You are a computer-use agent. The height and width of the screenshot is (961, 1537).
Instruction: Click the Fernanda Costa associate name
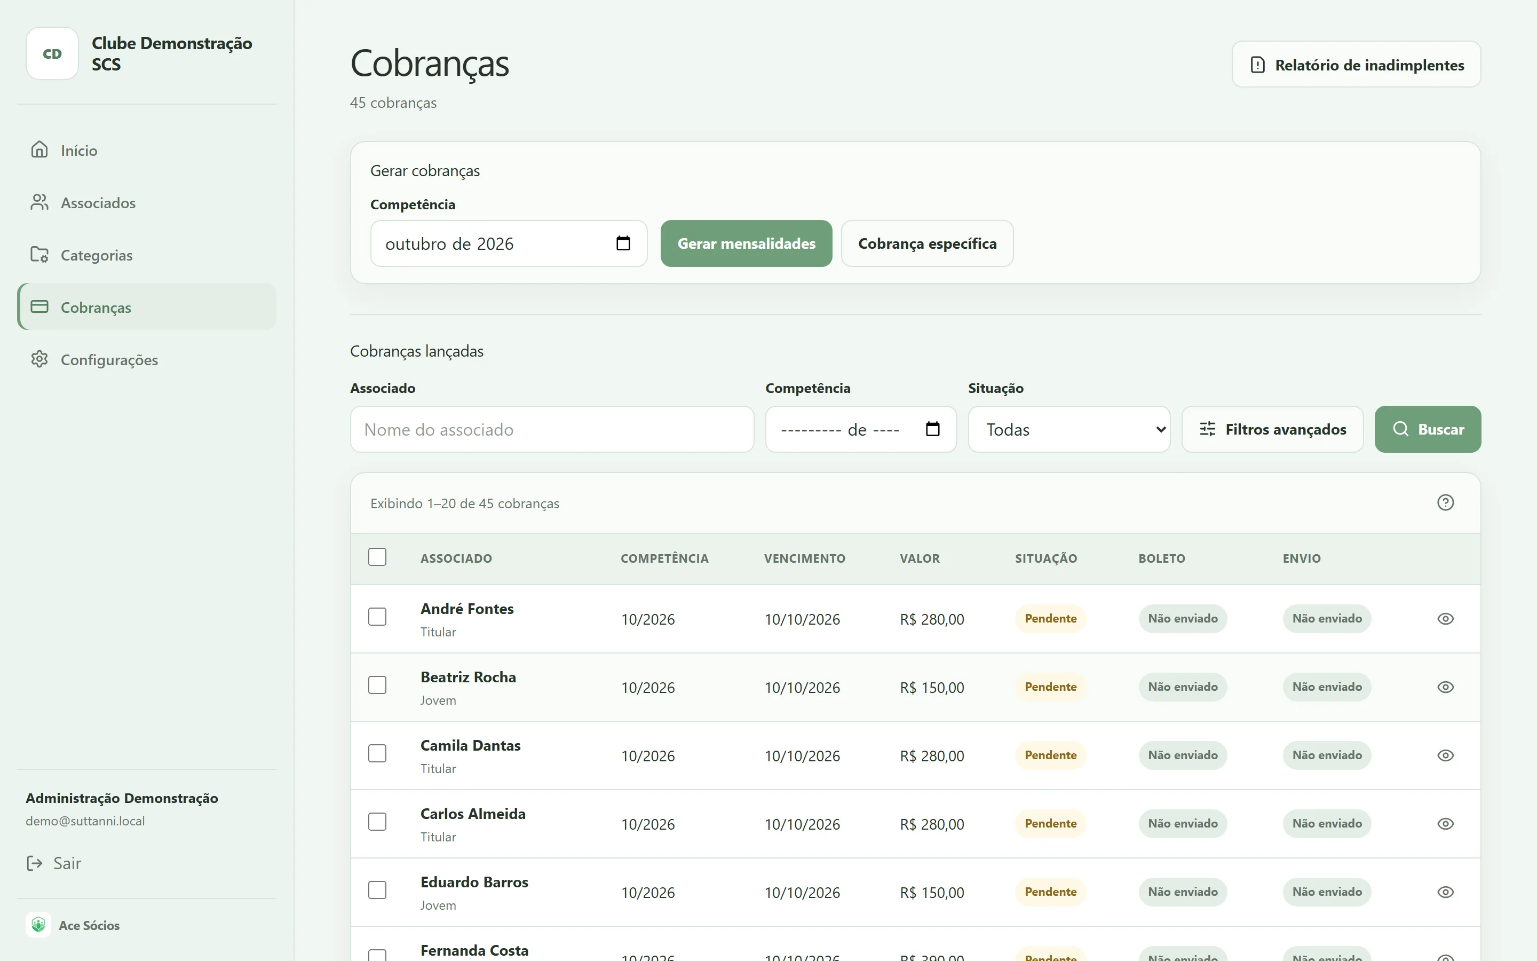pyautogui.click(x=474, y=950)
